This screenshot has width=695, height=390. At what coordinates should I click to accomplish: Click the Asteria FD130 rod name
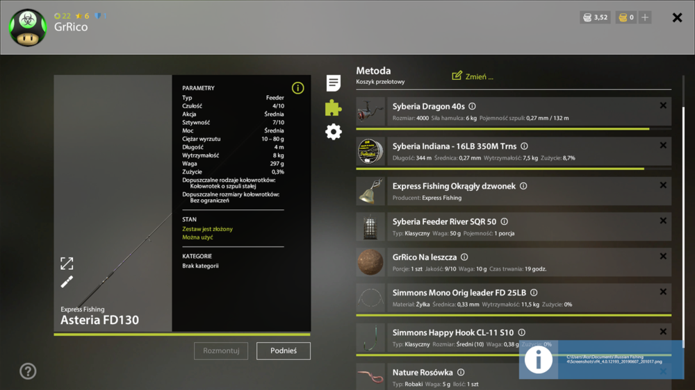tap(99, 320)
